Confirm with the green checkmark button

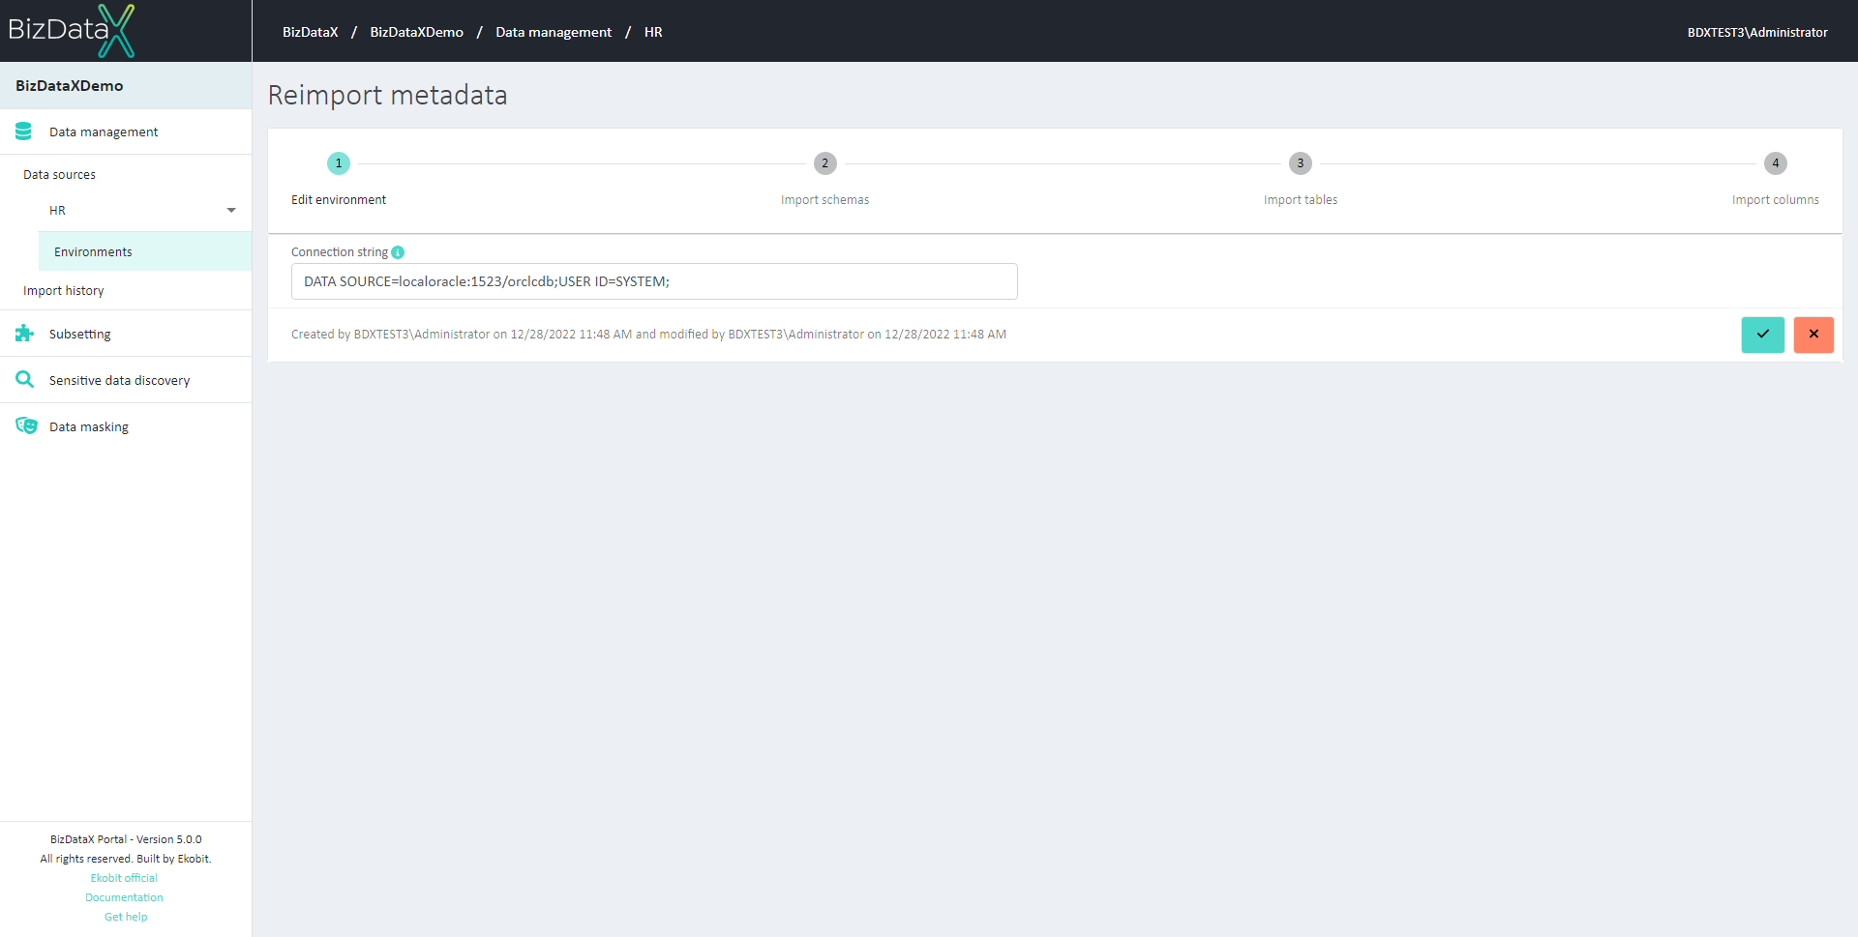[1763, 335]
